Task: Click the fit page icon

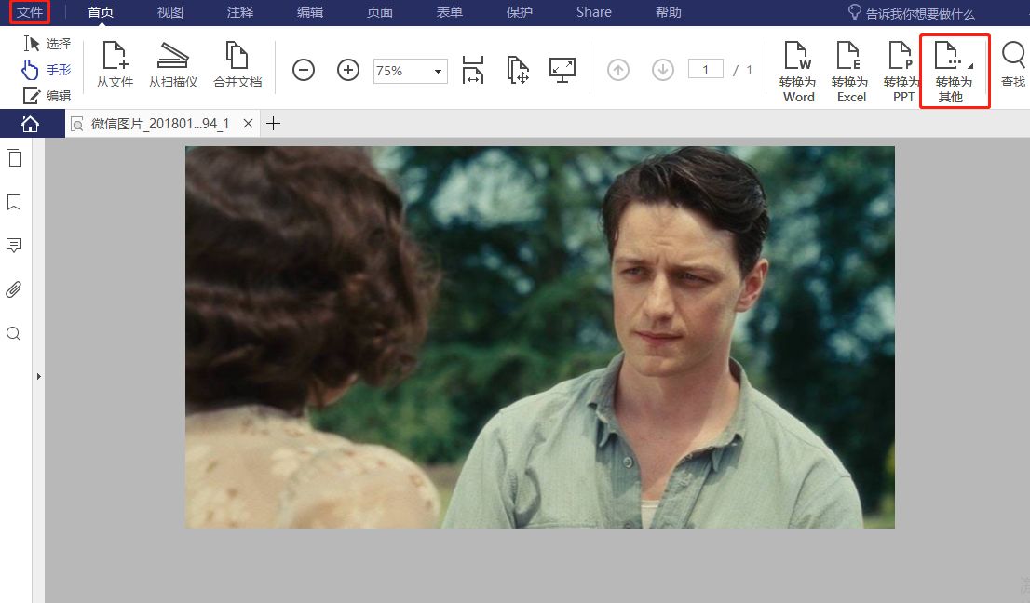Action: 518,70
